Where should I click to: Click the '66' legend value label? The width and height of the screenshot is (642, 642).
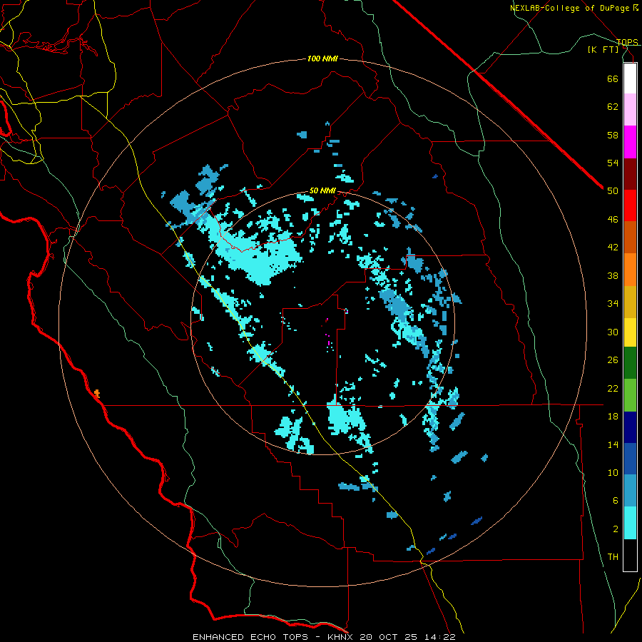(x=613, y=78)
